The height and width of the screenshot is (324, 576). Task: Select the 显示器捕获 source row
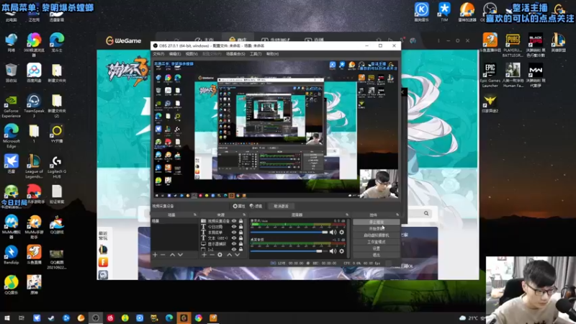point(222,243)
